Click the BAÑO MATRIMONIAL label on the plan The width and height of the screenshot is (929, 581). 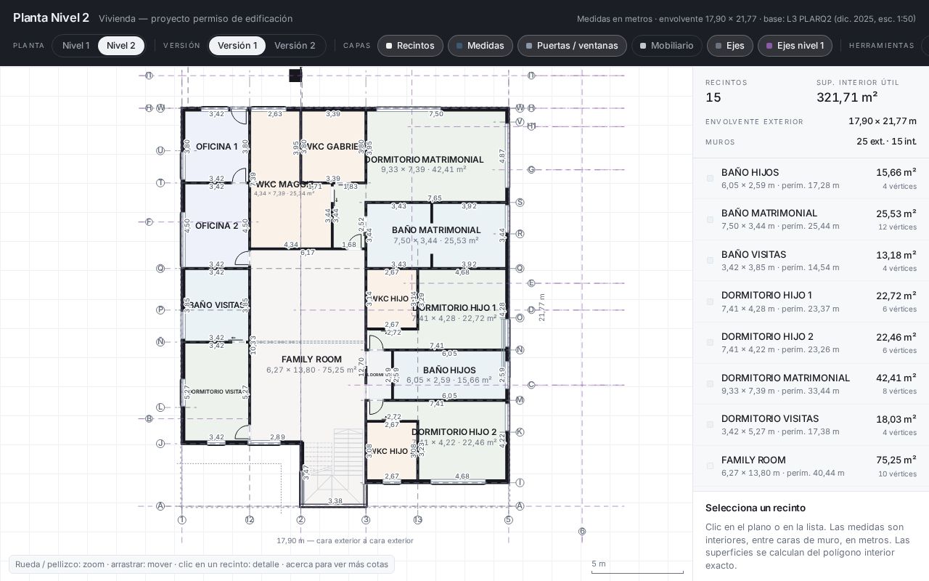(x=436, y=230)
